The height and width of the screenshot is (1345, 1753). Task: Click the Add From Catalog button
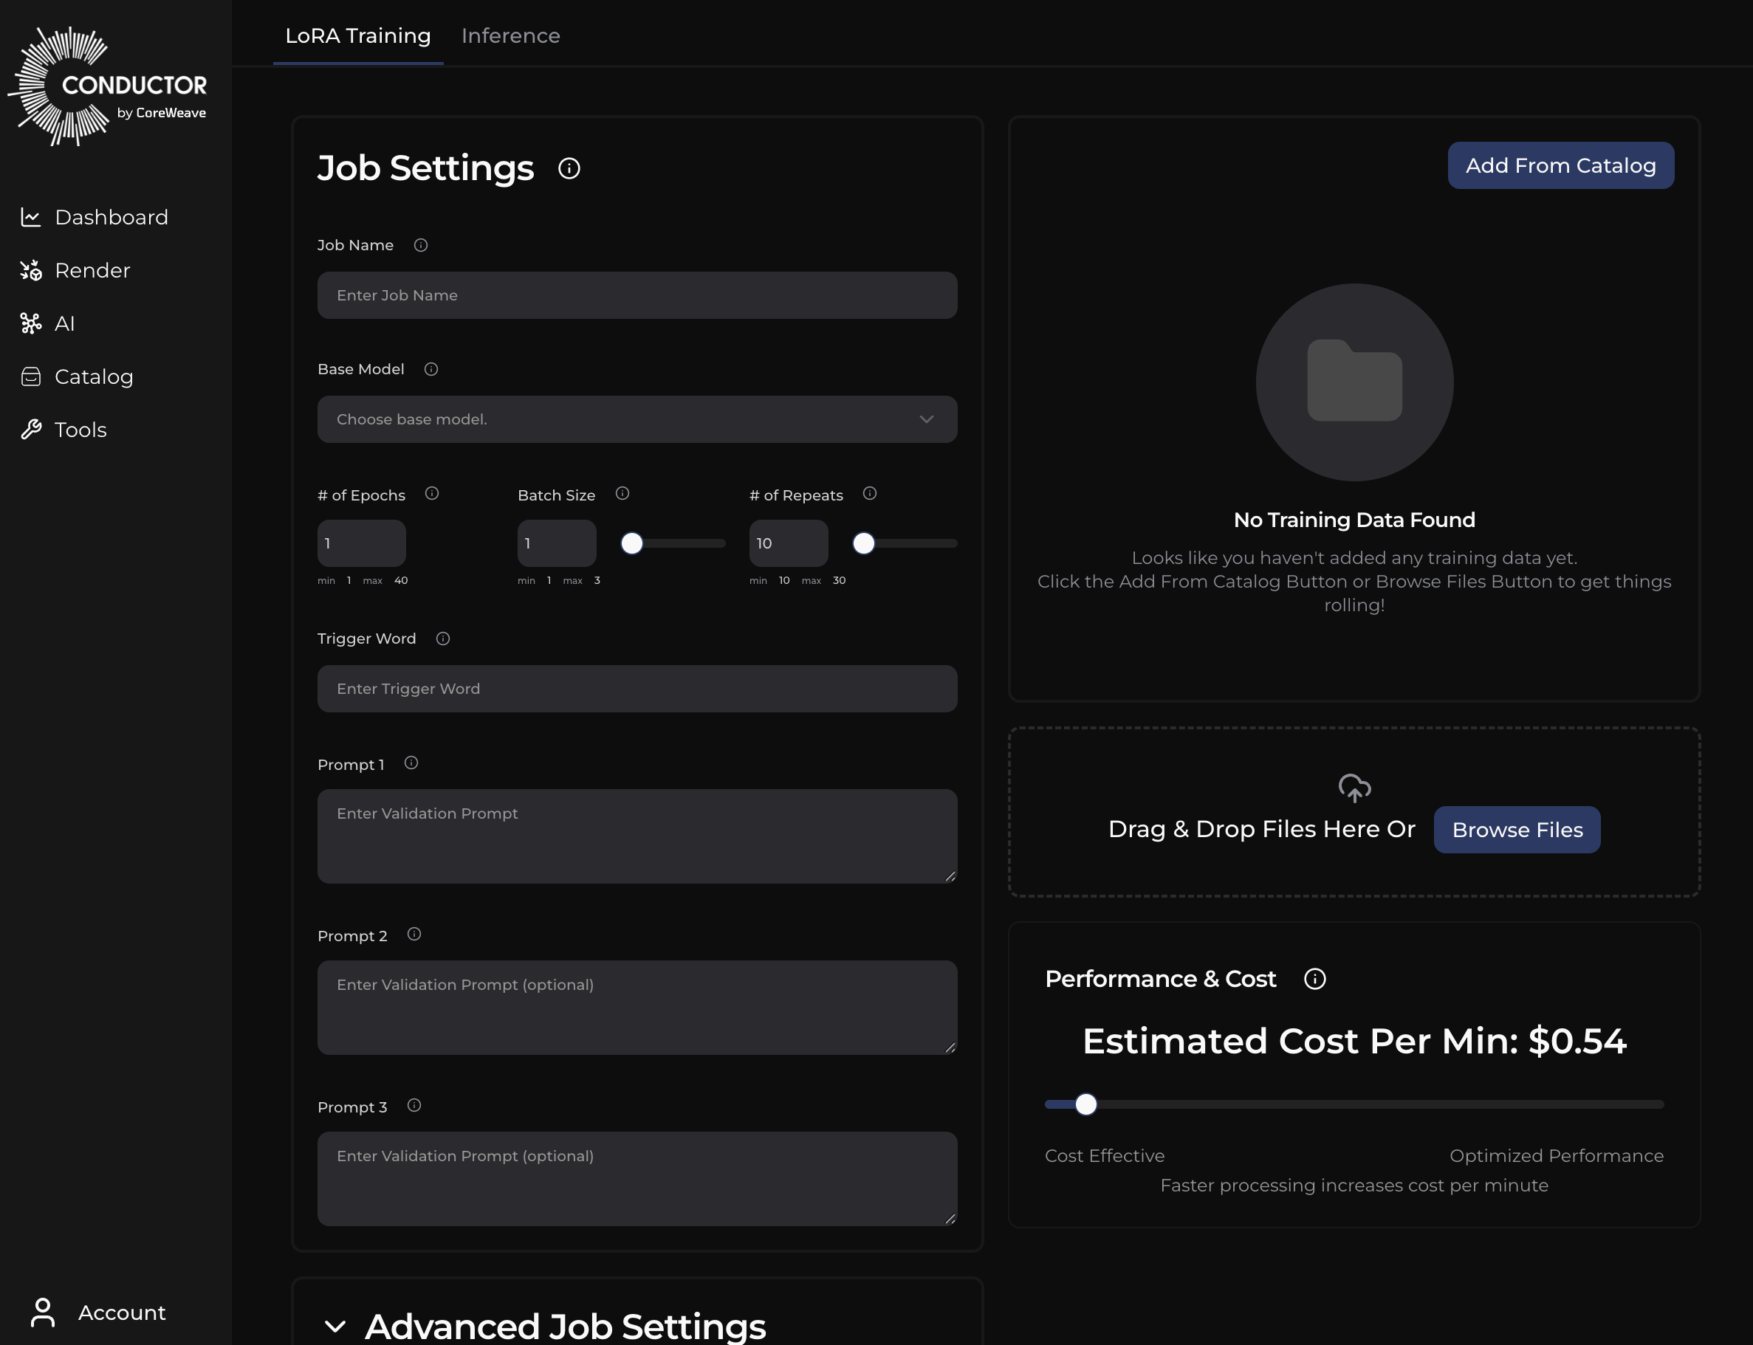(1560, 165)
